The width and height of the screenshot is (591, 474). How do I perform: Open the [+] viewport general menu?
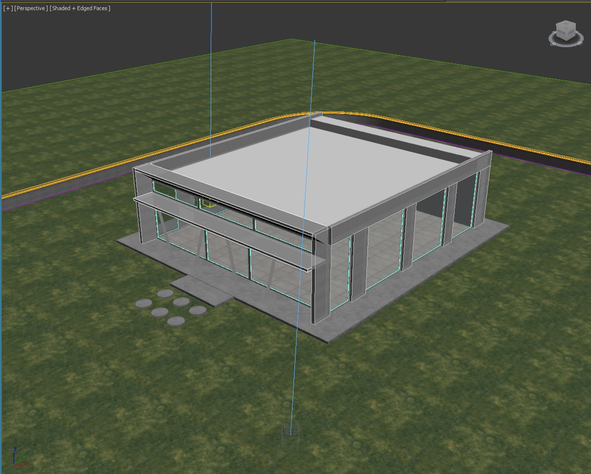coord(8,8)
